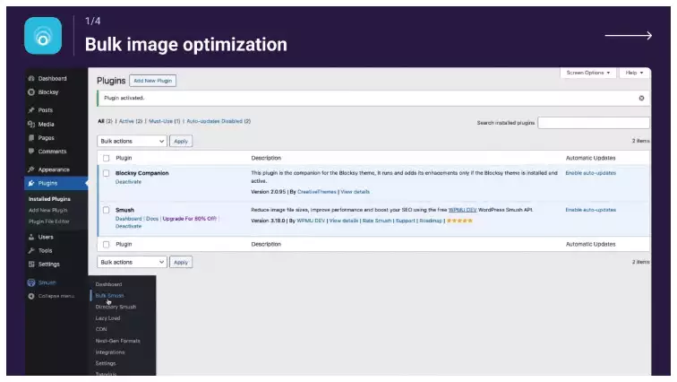Click the Comments bubble icon

(x=31, y=152)
